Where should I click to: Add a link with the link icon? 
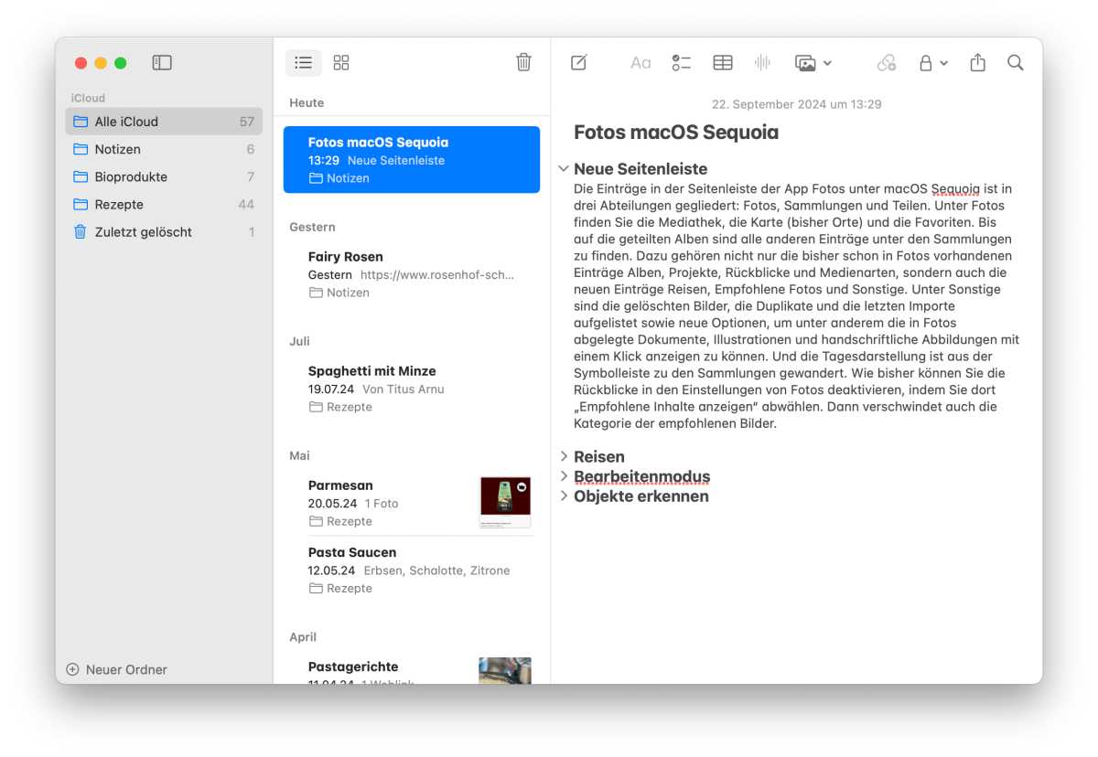(x=886, y=63)
